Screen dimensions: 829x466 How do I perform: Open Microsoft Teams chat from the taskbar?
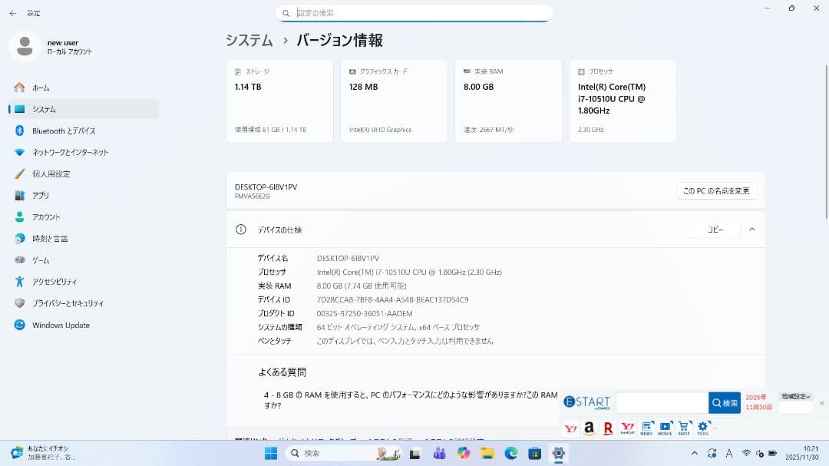(440, 453)
